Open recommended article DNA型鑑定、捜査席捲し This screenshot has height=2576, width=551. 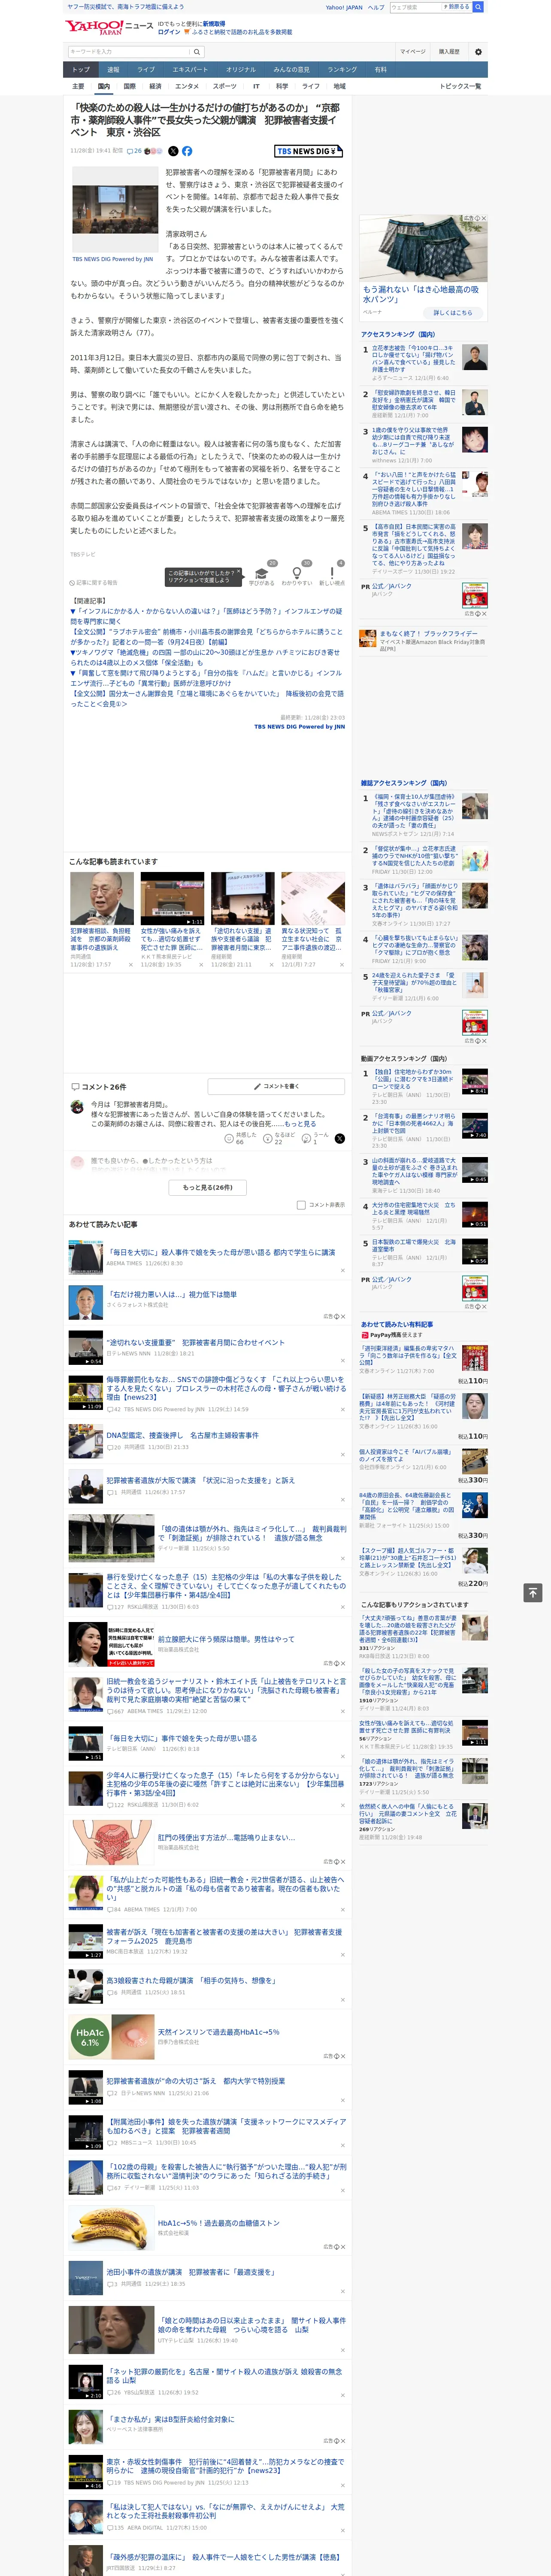coord(182,1435)
